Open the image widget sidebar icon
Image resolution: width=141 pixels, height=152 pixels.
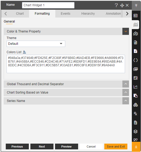[x=135, y=69]
